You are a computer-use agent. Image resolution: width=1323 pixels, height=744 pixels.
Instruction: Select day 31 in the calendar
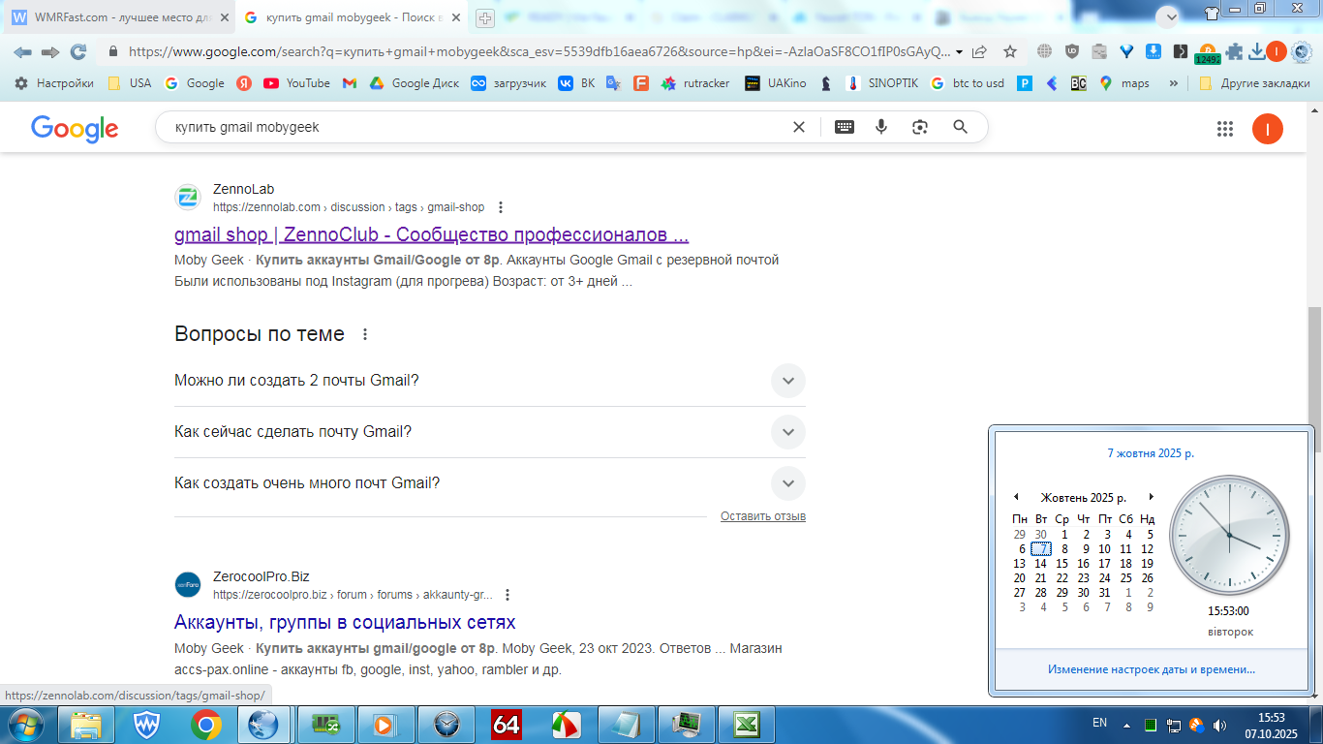pos(1105,593)
